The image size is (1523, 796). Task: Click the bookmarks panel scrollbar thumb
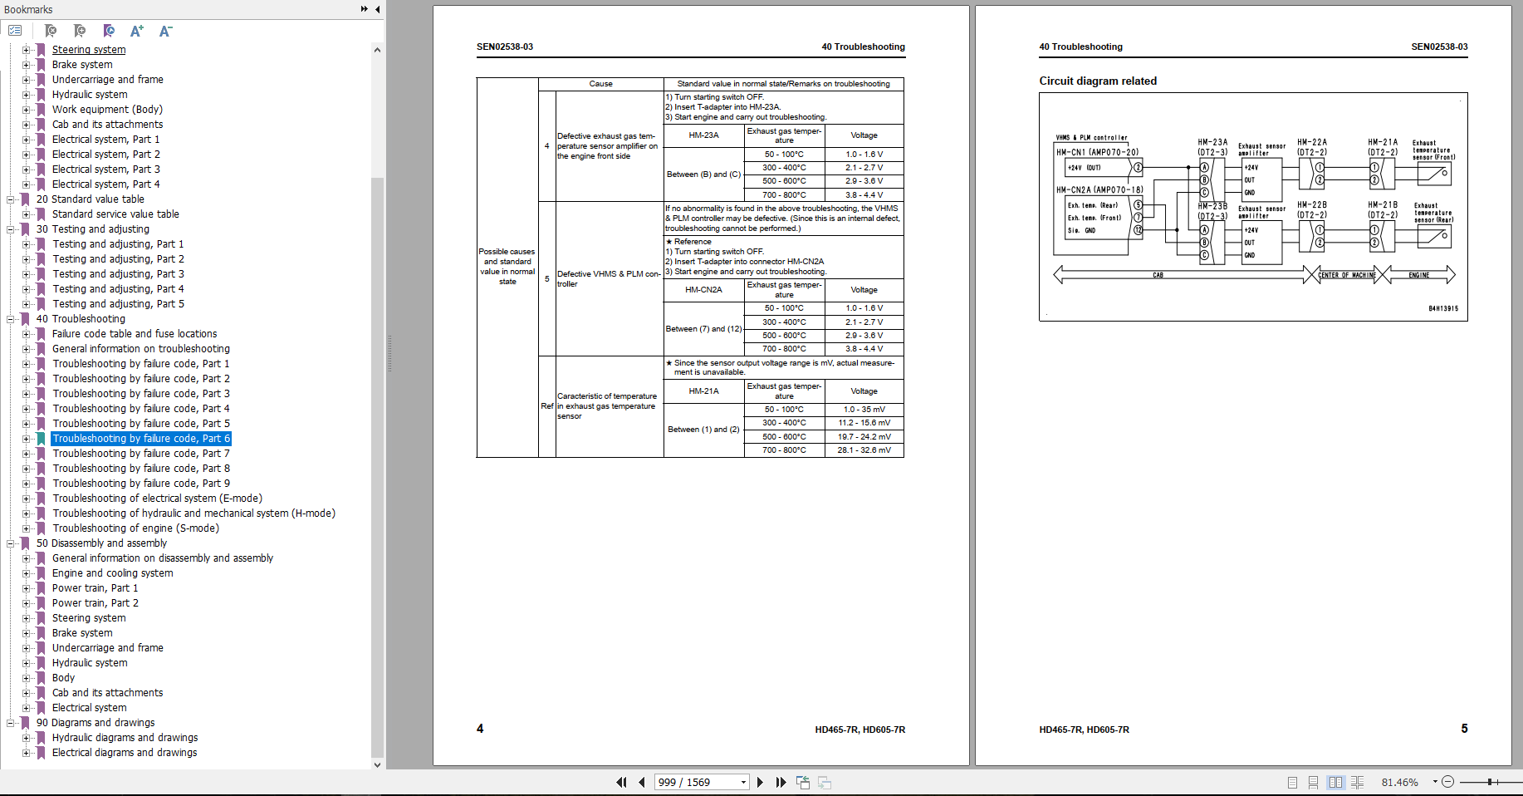(x=377, y=465)
